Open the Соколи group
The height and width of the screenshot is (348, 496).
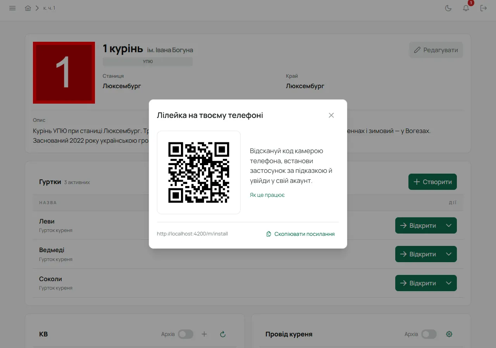pyautogui.click(x=418, y=283)
